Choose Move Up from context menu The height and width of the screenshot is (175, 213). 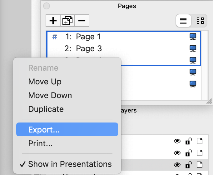(45, 82)
